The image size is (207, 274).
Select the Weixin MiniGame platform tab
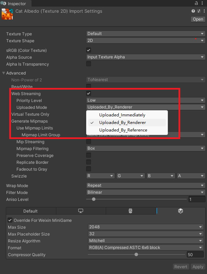click(x=181, y=211)
